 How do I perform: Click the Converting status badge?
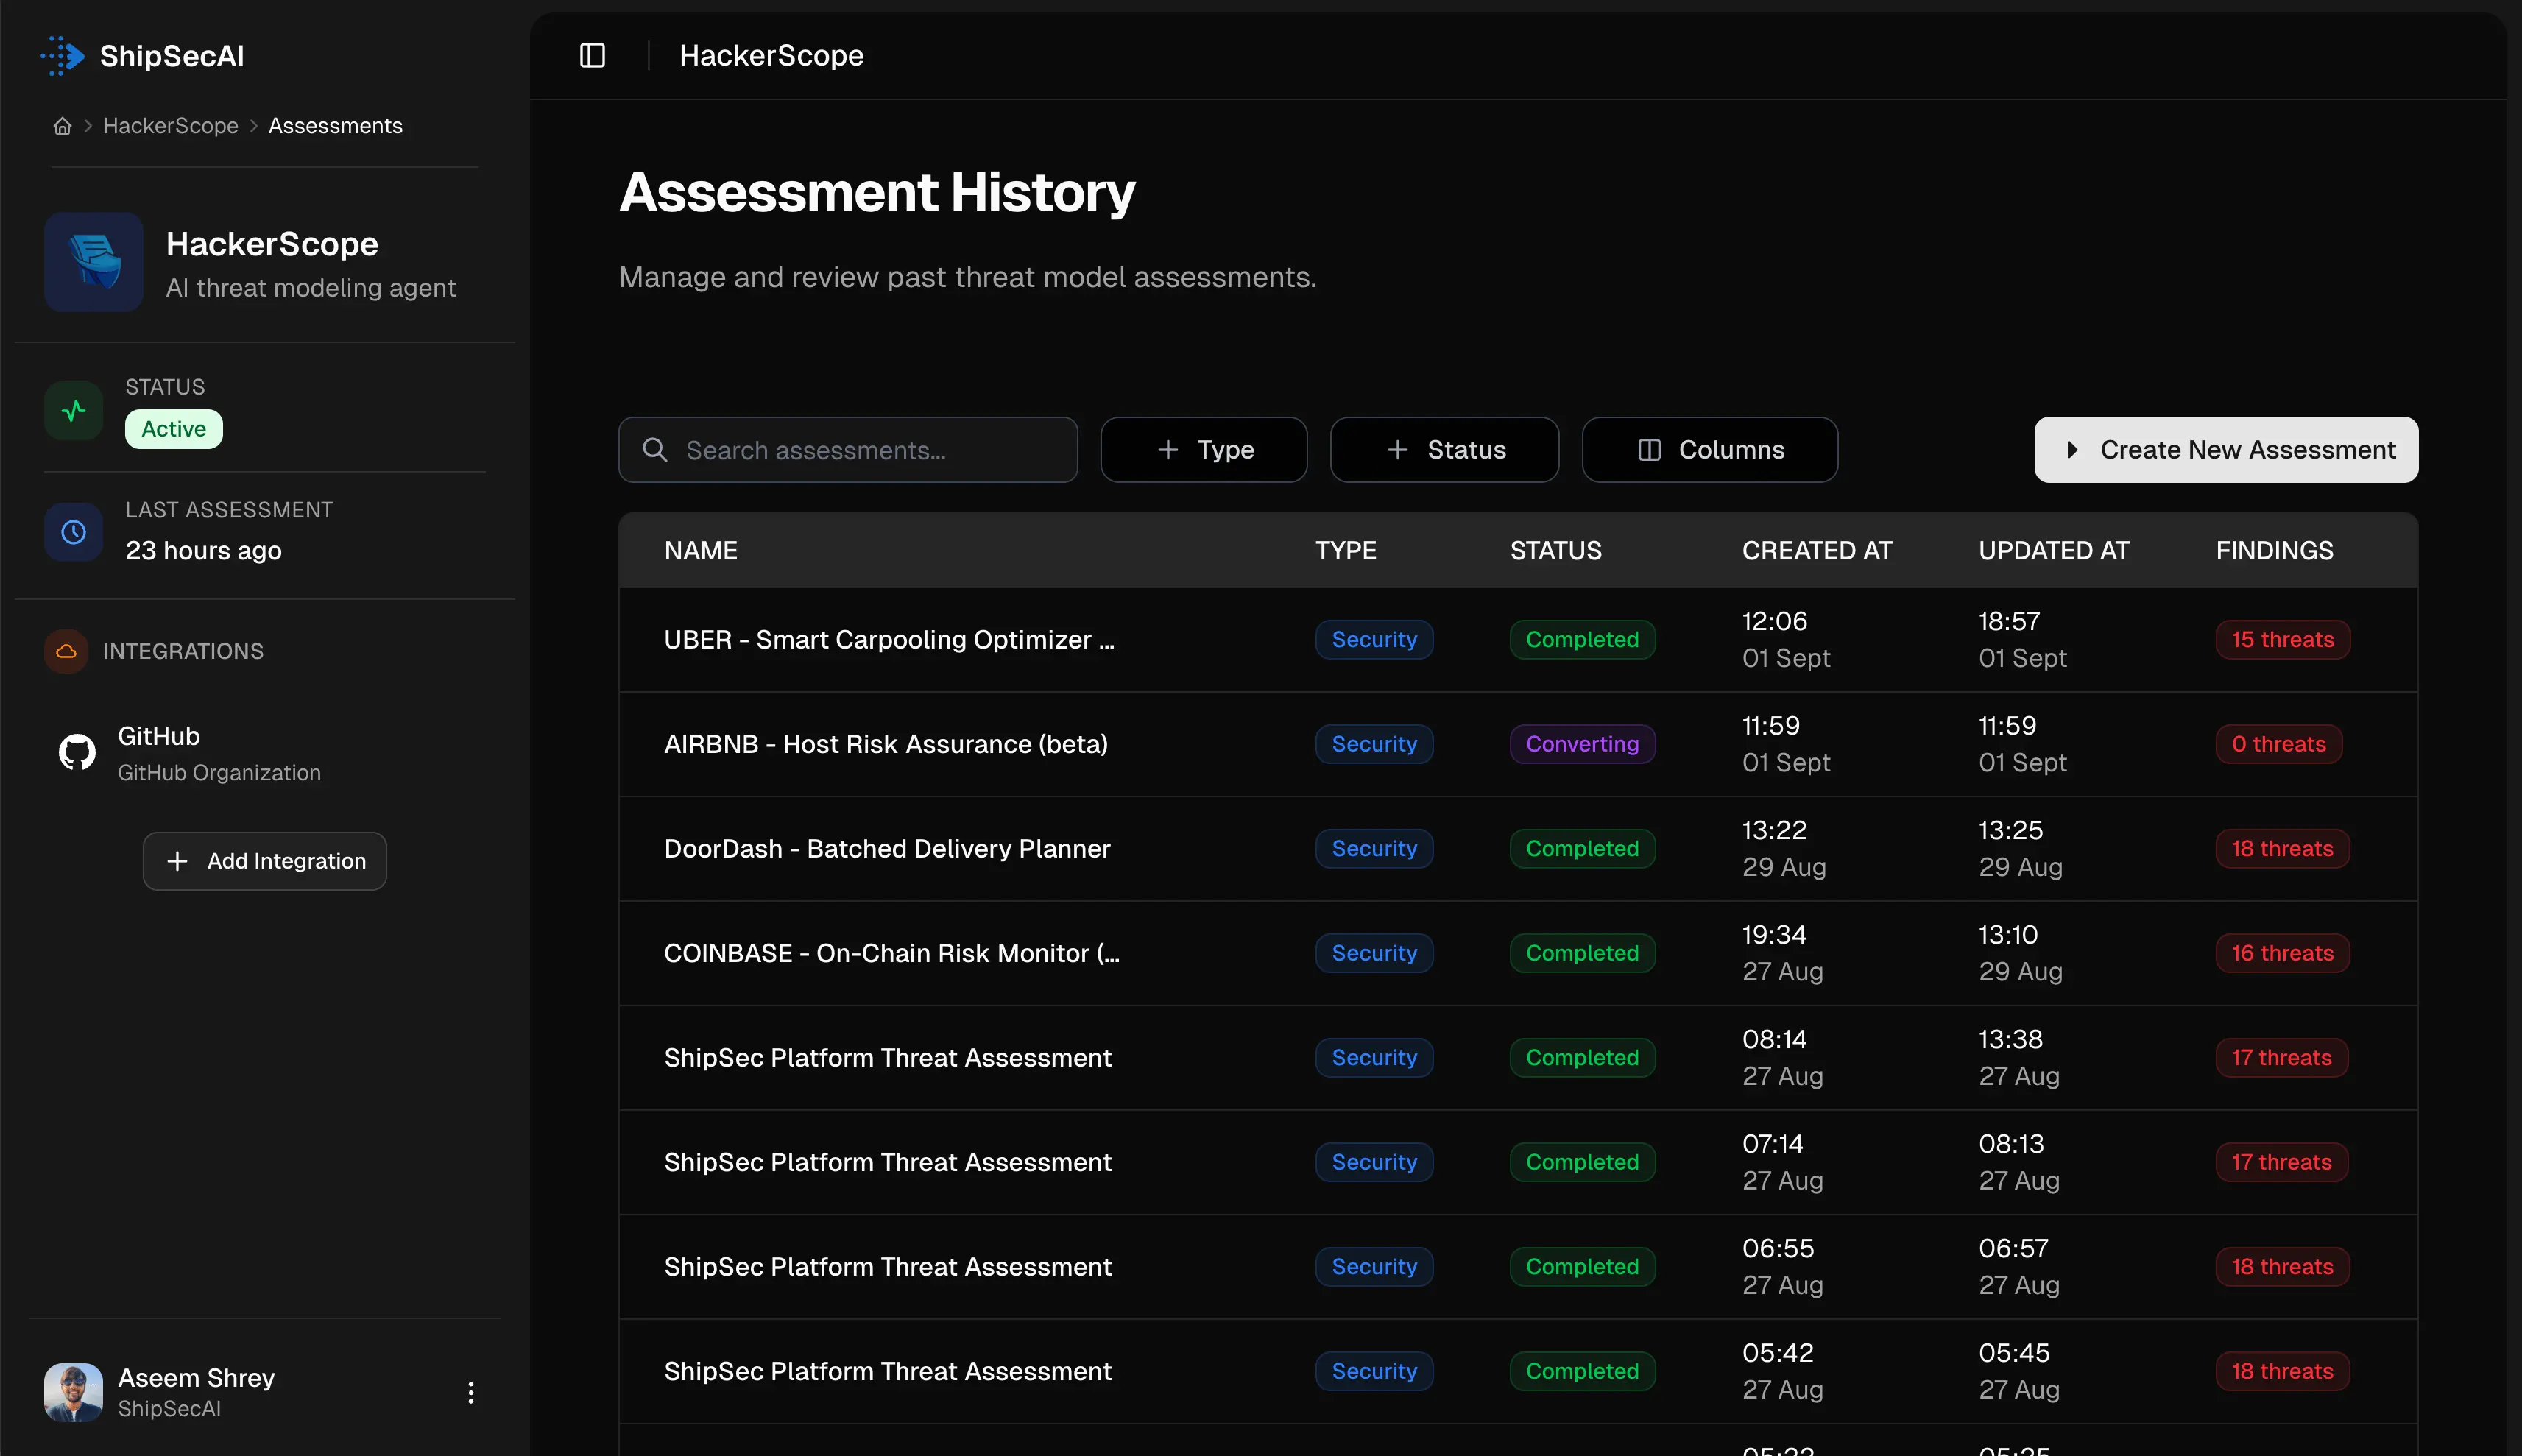point(1582,744)
